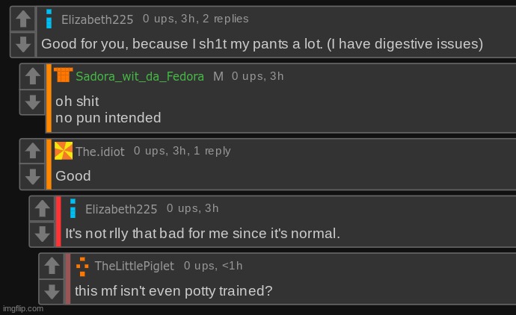The width and height of the screenshot is (516, 315).
Task: Downvote TheLittlePiglet's potty trained comment
Action: (52, 291)
